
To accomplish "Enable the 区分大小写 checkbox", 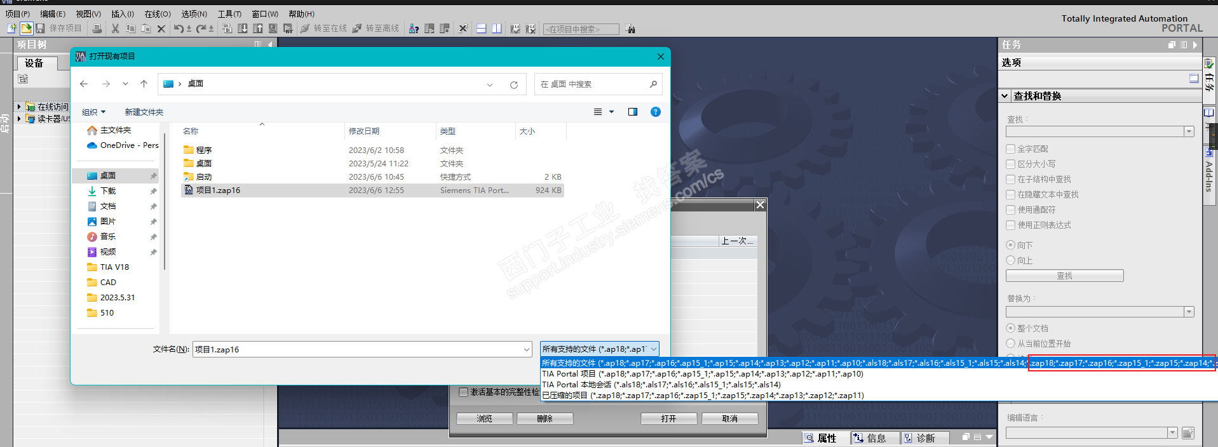I will click(x=1010, y=164).
